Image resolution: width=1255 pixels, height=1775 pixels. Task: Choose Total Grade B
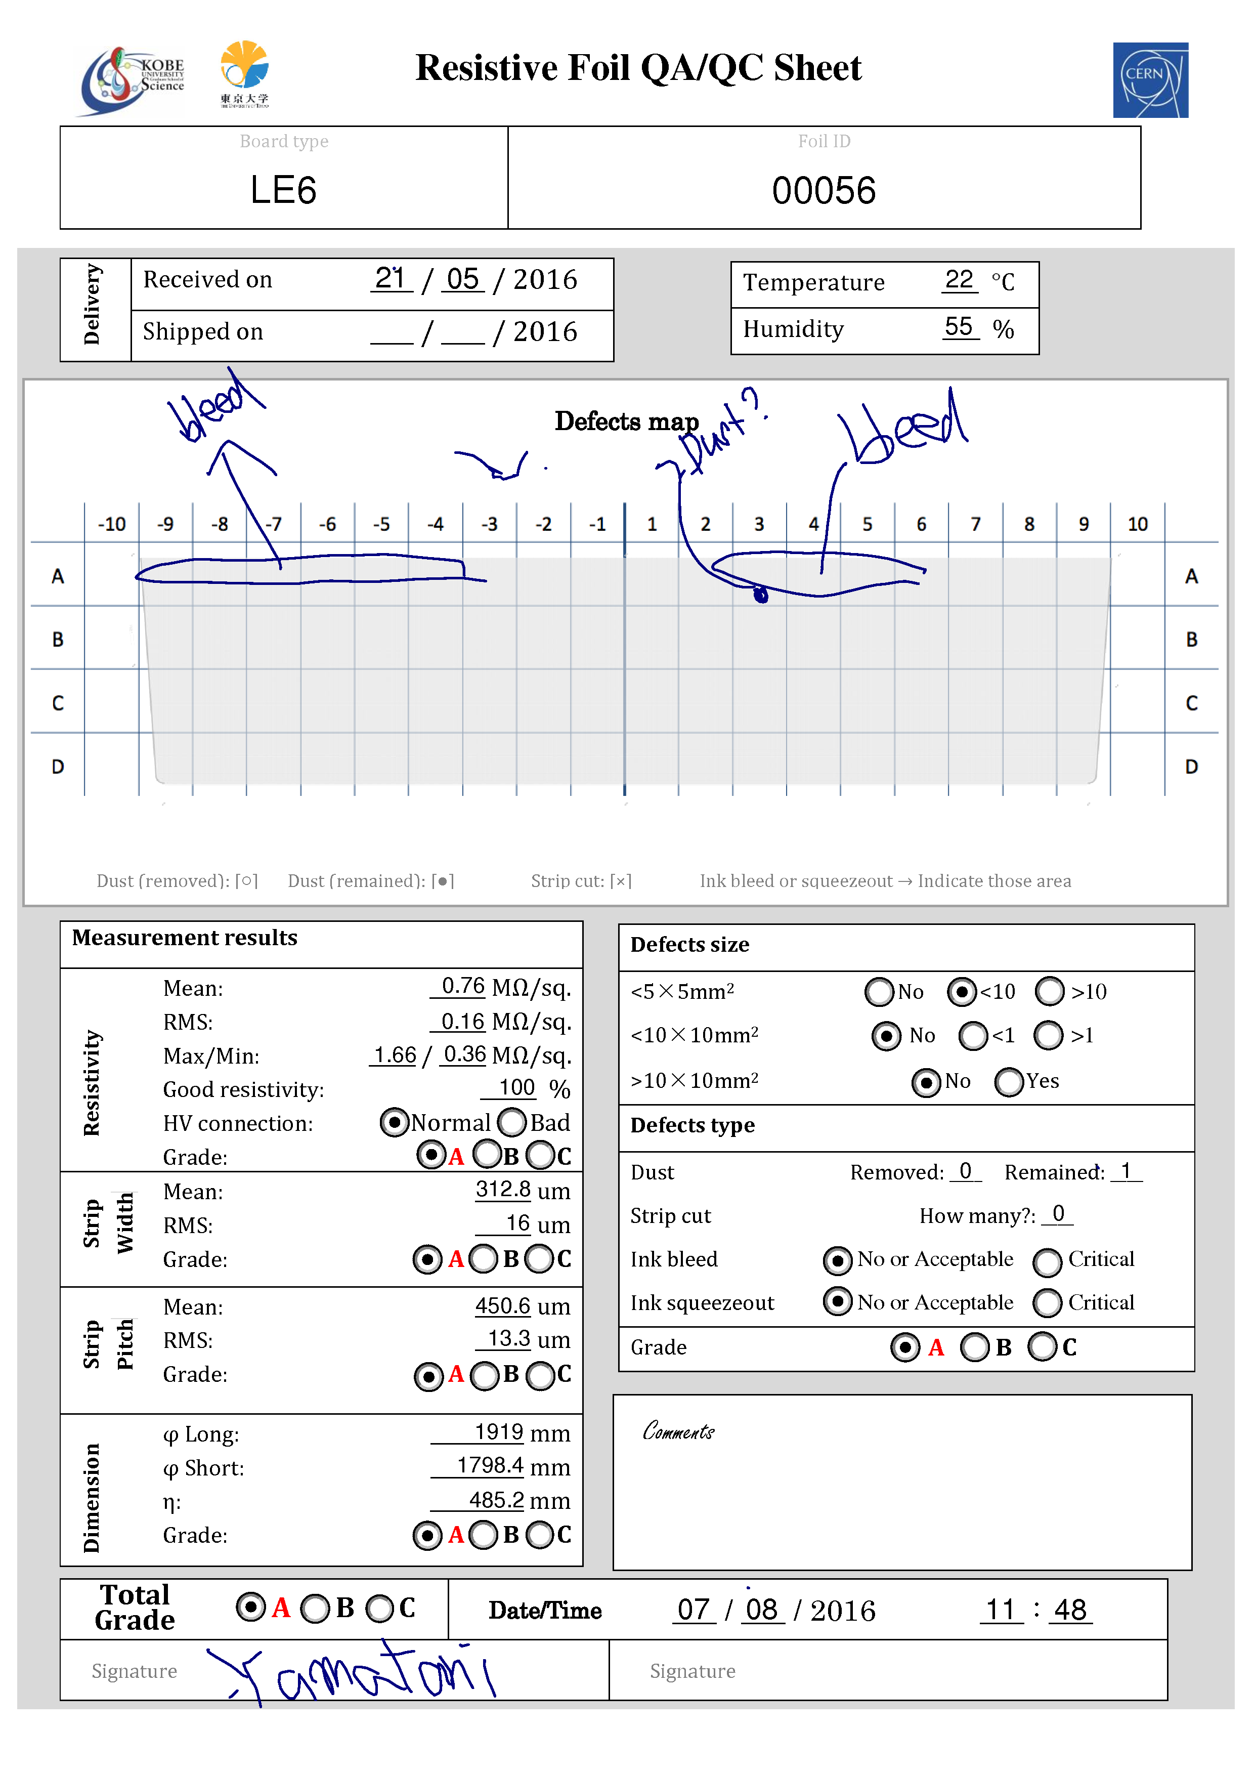coord(315,1610)
